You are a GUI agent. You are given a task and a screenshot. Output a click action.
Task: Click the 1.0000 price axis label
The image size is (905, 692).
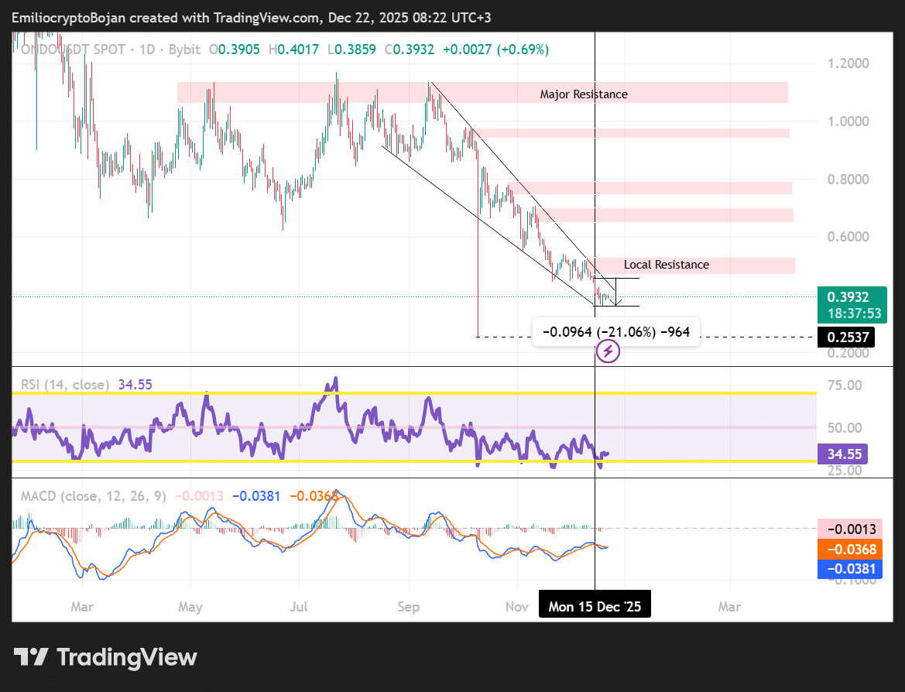point(848,122)
